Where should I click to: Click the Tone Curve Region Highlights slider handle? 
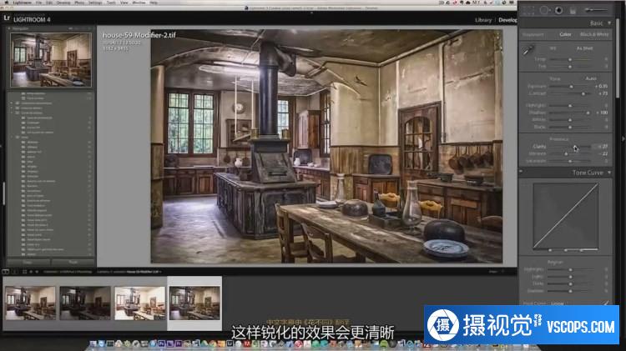(x=571, y=269)
